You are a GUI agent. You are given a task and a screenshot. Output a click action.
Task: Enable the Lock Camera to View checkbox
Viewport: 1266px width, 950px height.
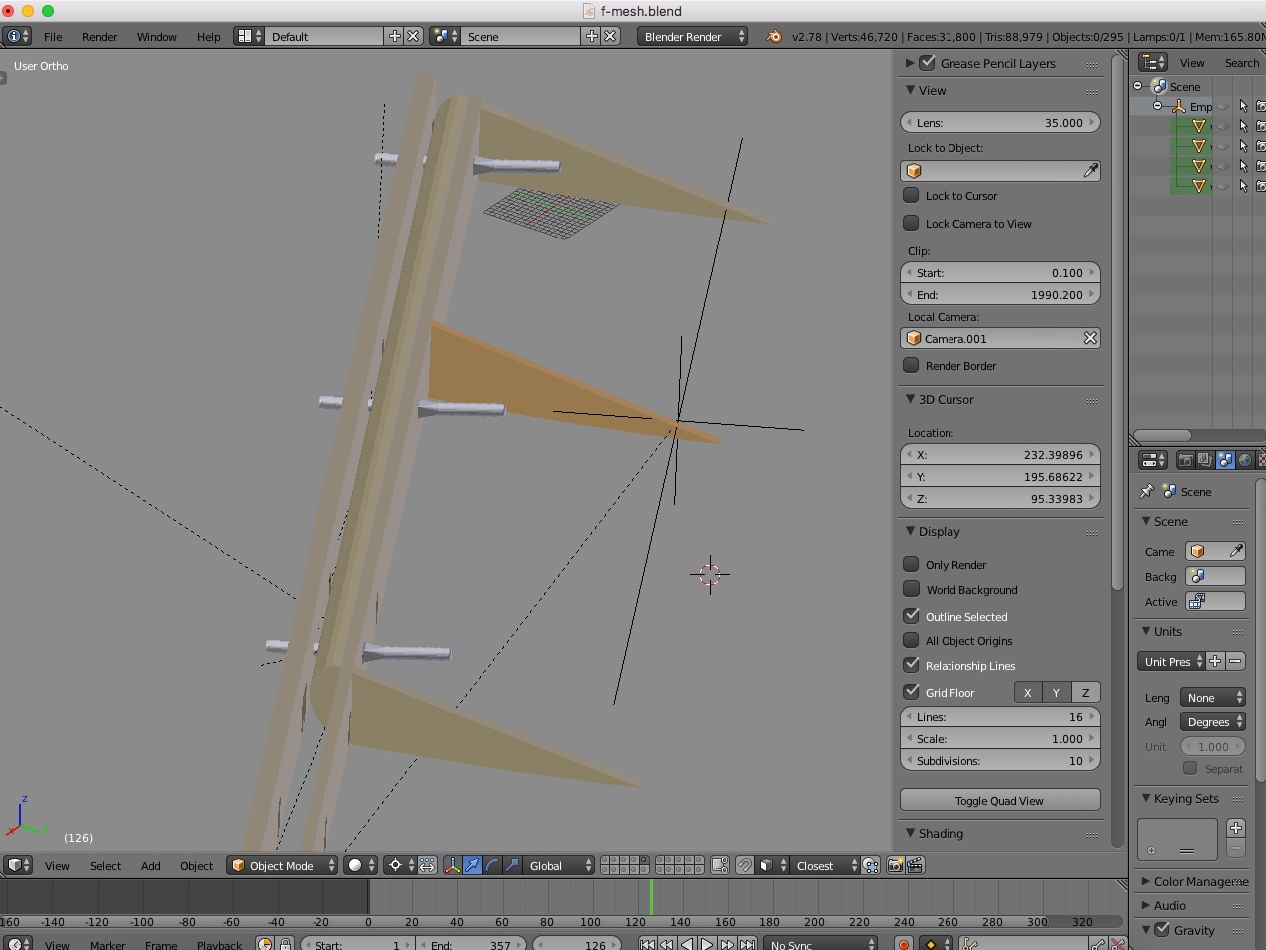(x=911, y=224)
